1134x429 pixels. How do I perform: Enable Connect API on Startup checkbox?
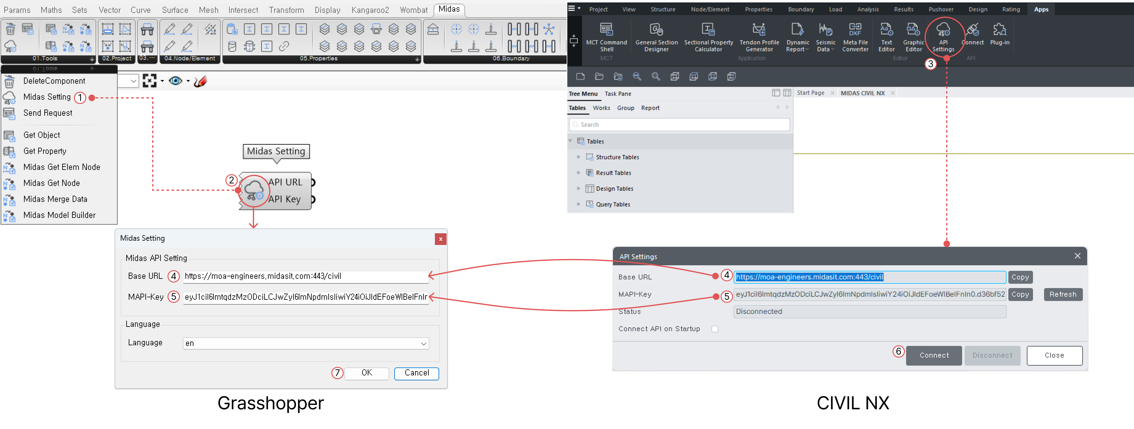715,329
